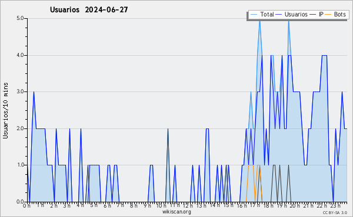The image size is (353, 217).
Task: Click the '1.0' y-axis value
Action: (x=20, y=165)
